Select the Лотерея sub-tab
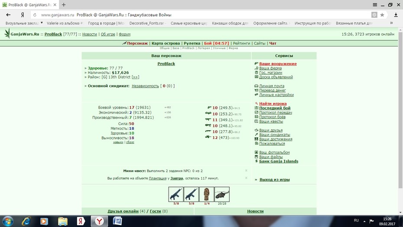 (x=204, y=48)
